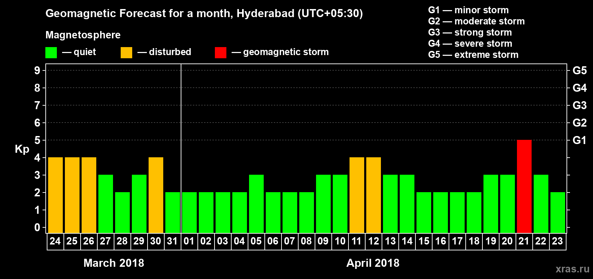The height and width of the screenshot is (279, 593).
Task: Select the green bar for April 05
Action: tap(256, 204)
